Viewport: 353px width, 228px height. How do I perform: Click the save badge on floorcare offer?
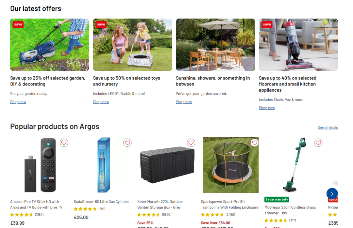(x=267, y=24)
